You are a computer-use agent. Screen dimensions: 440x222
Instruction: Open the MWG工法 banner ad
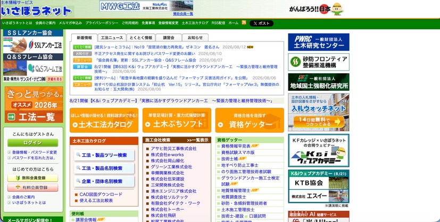click(146, 6)
